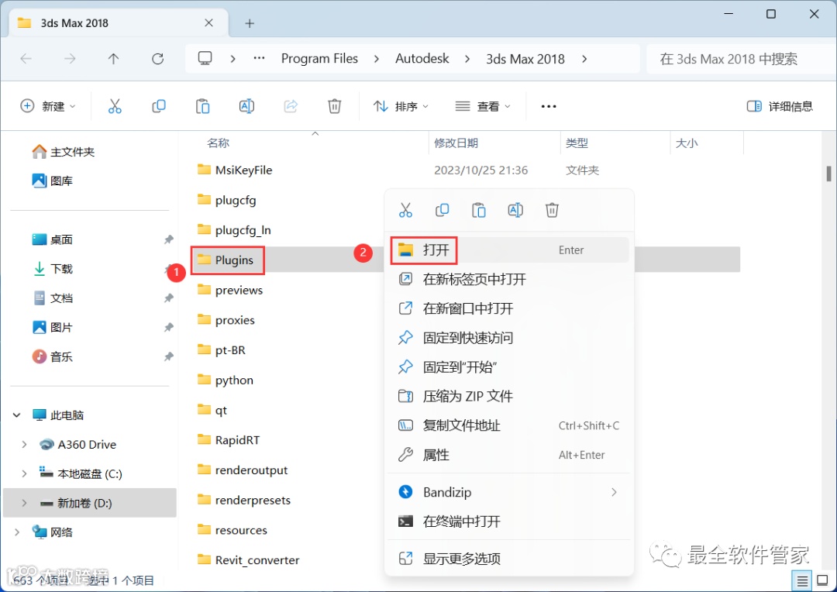Viewport: 837px width, 592px height.
Task: Expand the 网络 tree node
Action: click(16, 532)
